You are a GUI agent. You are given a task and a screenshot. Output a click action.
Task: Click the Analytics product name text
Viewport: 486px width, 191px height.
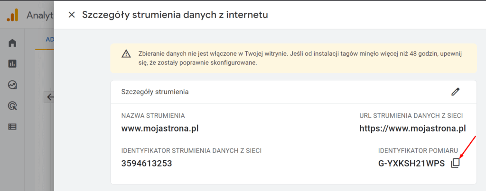tap(40, 15)
